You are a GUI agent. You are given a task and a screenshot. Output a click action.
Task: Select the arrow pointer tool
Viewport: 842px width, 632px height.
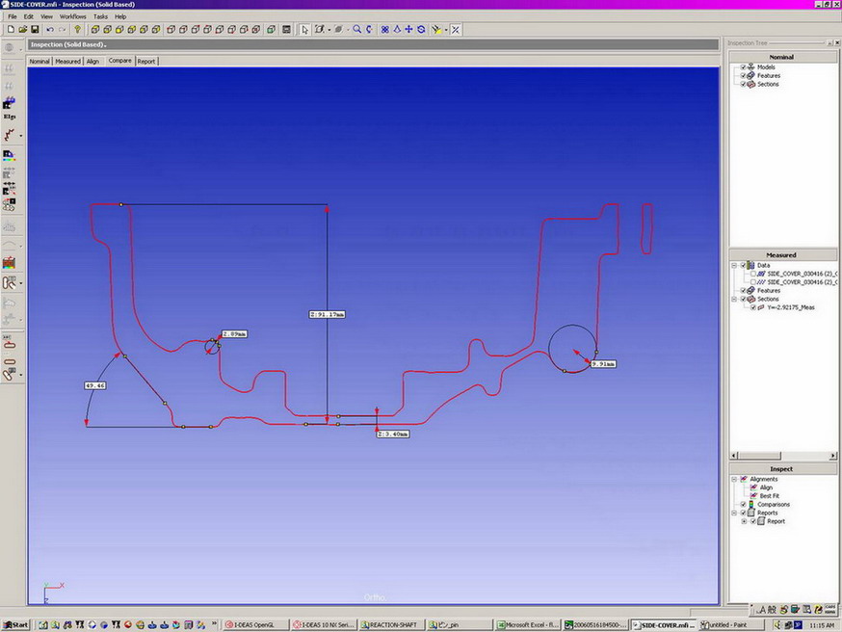304,30
